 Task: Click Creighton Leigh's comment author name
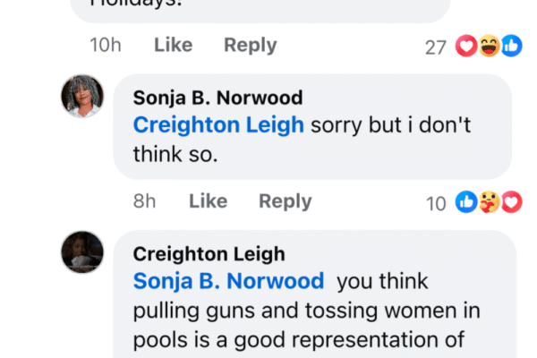(x=209, y=254)
